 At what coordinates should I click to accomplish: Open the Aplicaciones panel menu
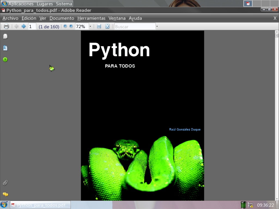coord(21,4)
